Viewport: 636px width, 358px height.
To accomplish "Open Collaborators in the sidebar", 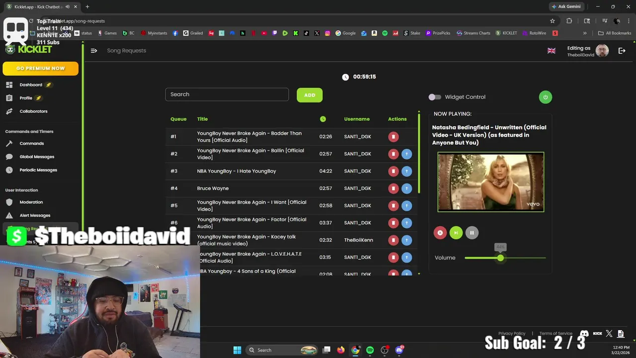I will [x=33, y=111].
